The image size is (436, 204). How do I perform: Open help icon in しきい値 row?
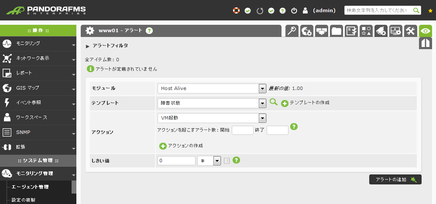pyautogui.click(x=237, y=160)
